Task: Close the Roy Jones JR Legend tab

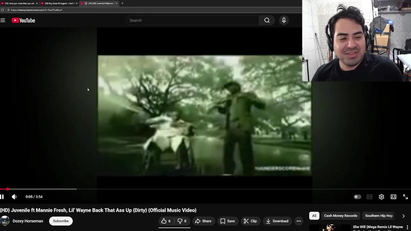Action: pyautogui.click(x=76, y=3)
